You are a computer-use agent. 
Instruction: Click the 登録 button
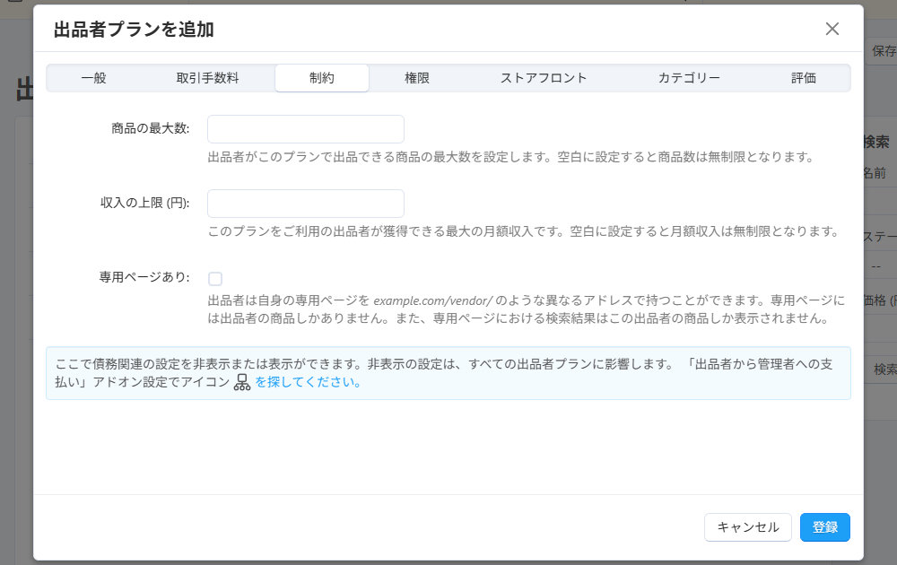824,527
